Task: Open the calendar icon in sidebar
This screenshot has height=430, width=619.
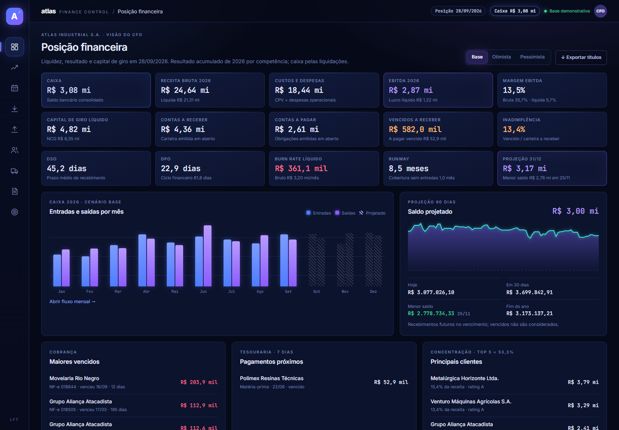Action: click(15, 88)
